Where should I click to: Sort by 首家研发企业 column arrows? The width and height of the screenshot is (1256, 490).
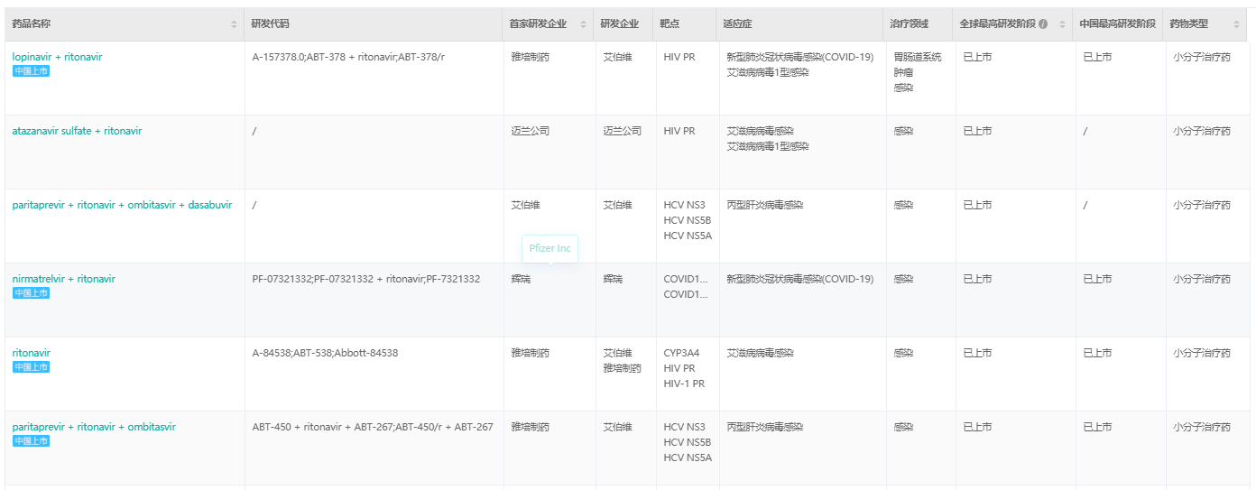583,24
